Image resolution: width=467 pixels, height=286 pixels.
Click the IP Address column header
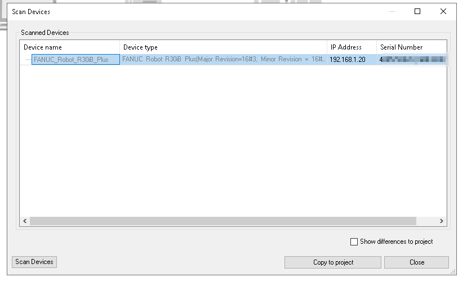(352, 47)
